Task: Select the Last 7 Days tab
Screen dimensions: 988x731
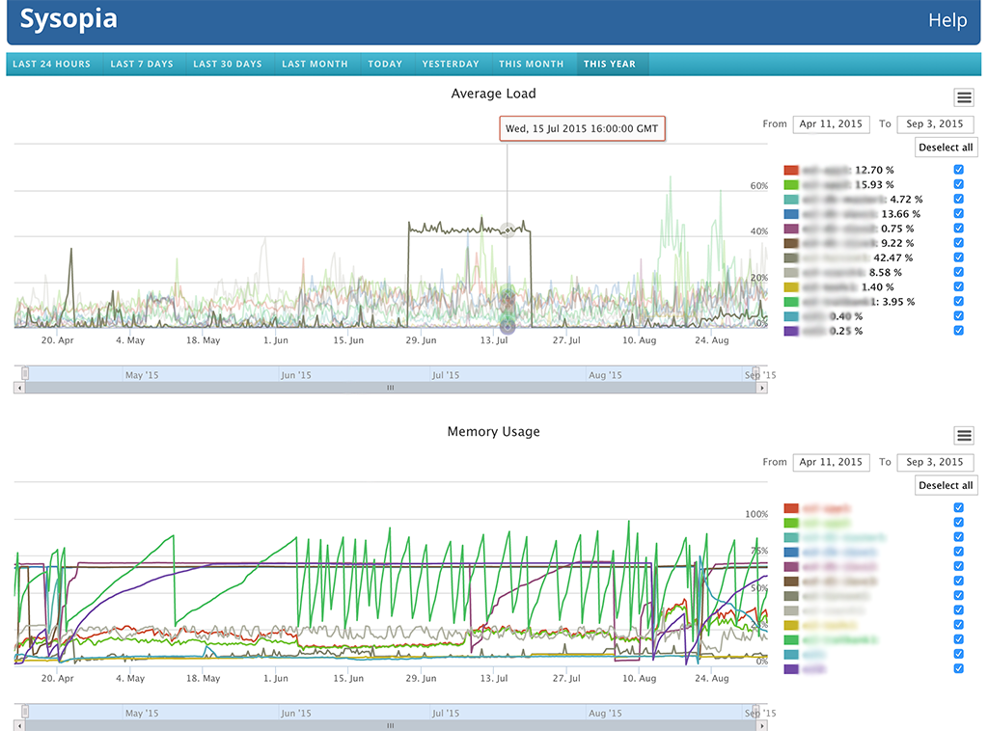Action: click(142, 65)
